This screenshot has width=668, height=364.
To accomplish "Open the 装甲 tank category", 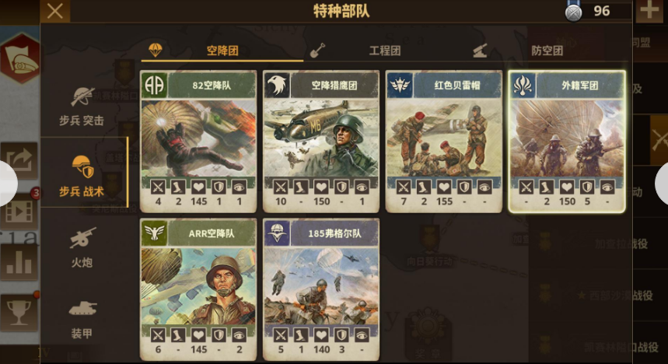I will tap(82, 320).
